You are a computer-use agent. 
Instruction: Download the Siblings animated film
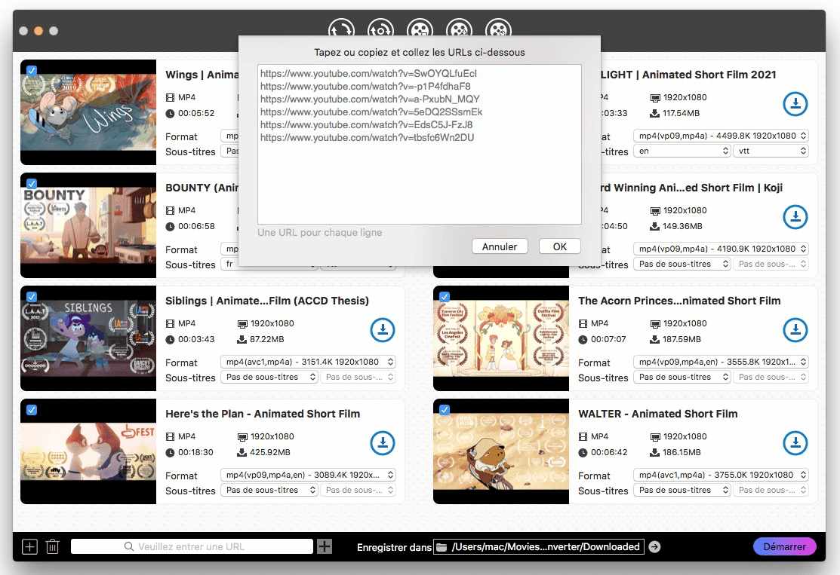click(x=383, y=330)
